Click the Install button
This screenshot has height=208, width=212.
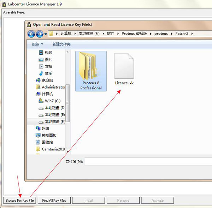89,201
